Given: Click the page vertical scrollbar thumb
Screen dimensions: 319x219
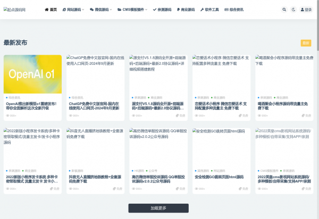Looking at the screenshot, I should pyautogui.click(x=318, y=25).
